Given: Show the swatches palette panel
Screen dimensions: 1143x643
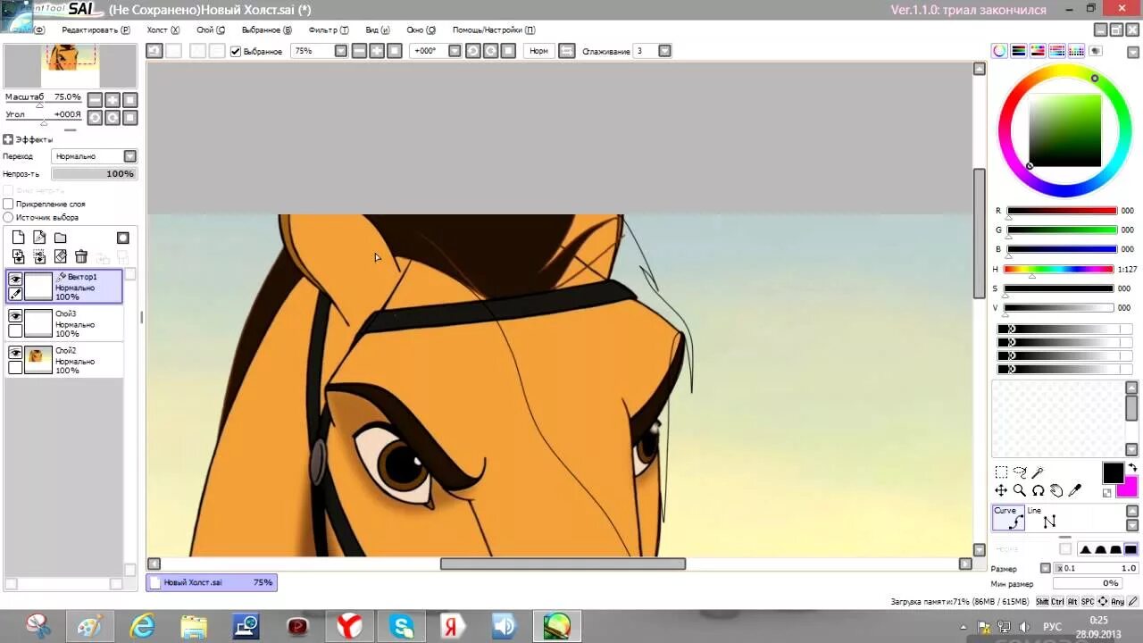Looking at the screenshot, I should point(1076,51).
